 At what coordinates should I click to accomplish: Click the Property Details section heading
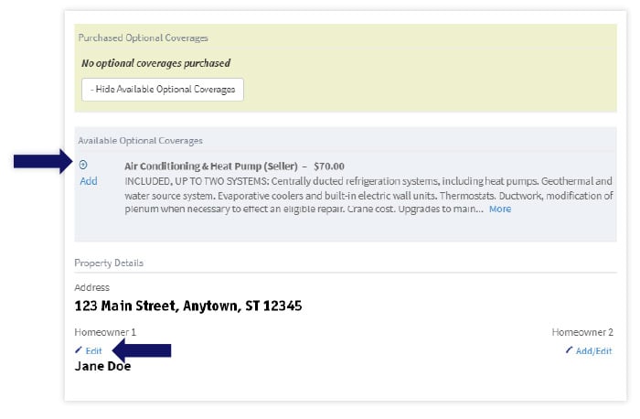(x=109, y=263)
